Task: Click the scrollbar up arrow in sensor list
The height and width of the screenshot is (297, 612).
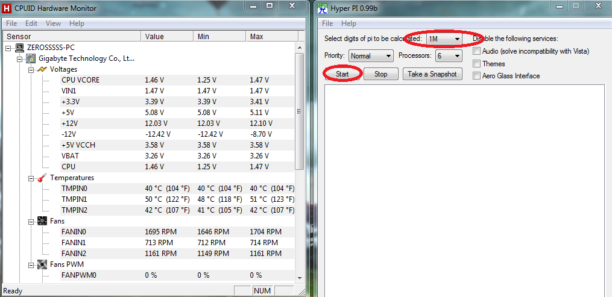Action: pos(299,47)
